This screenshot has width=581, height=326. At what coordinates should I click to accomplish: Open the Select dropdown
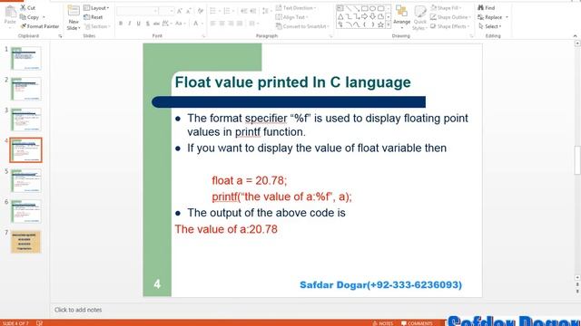490,26
